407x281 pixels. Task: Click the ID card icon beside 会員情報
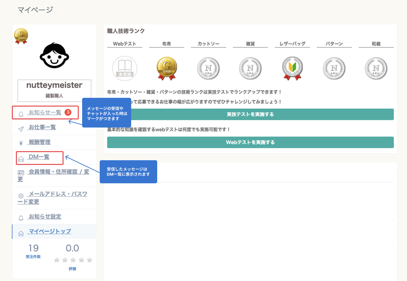coord(21,173)
